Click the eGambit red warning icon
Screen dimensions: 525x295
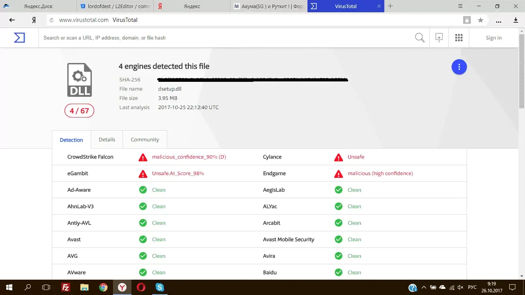[143, 174]
